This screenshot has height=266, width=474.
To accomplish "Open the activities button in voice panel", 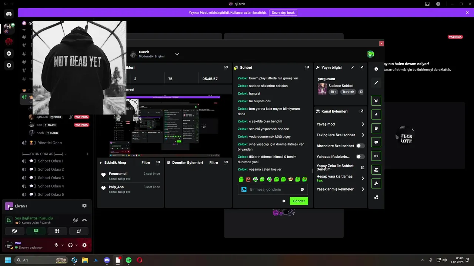I will click(57, 231).
